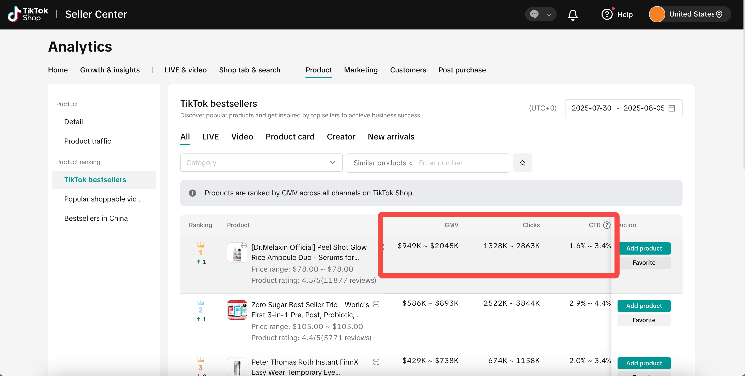Click similar-products icon beside Peter Thomas Roth

point(376,362)
